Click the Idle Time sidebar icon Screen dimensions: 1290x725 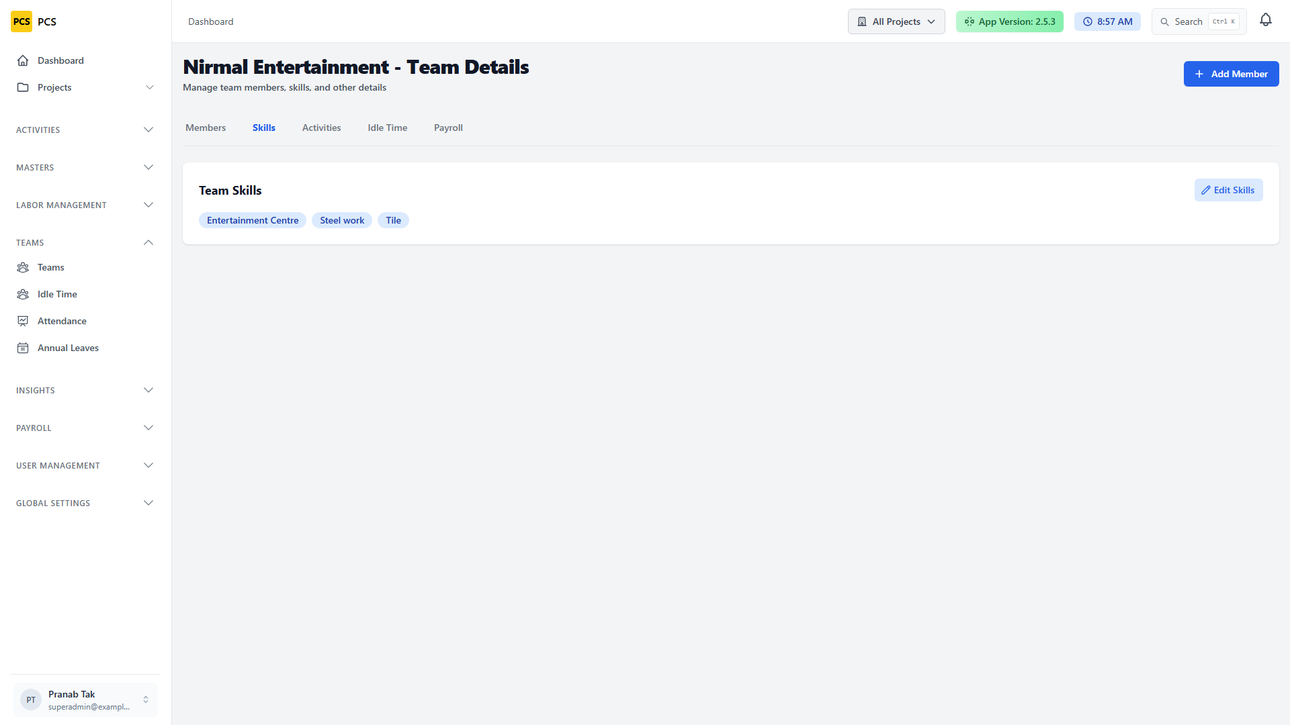(23, 294)
